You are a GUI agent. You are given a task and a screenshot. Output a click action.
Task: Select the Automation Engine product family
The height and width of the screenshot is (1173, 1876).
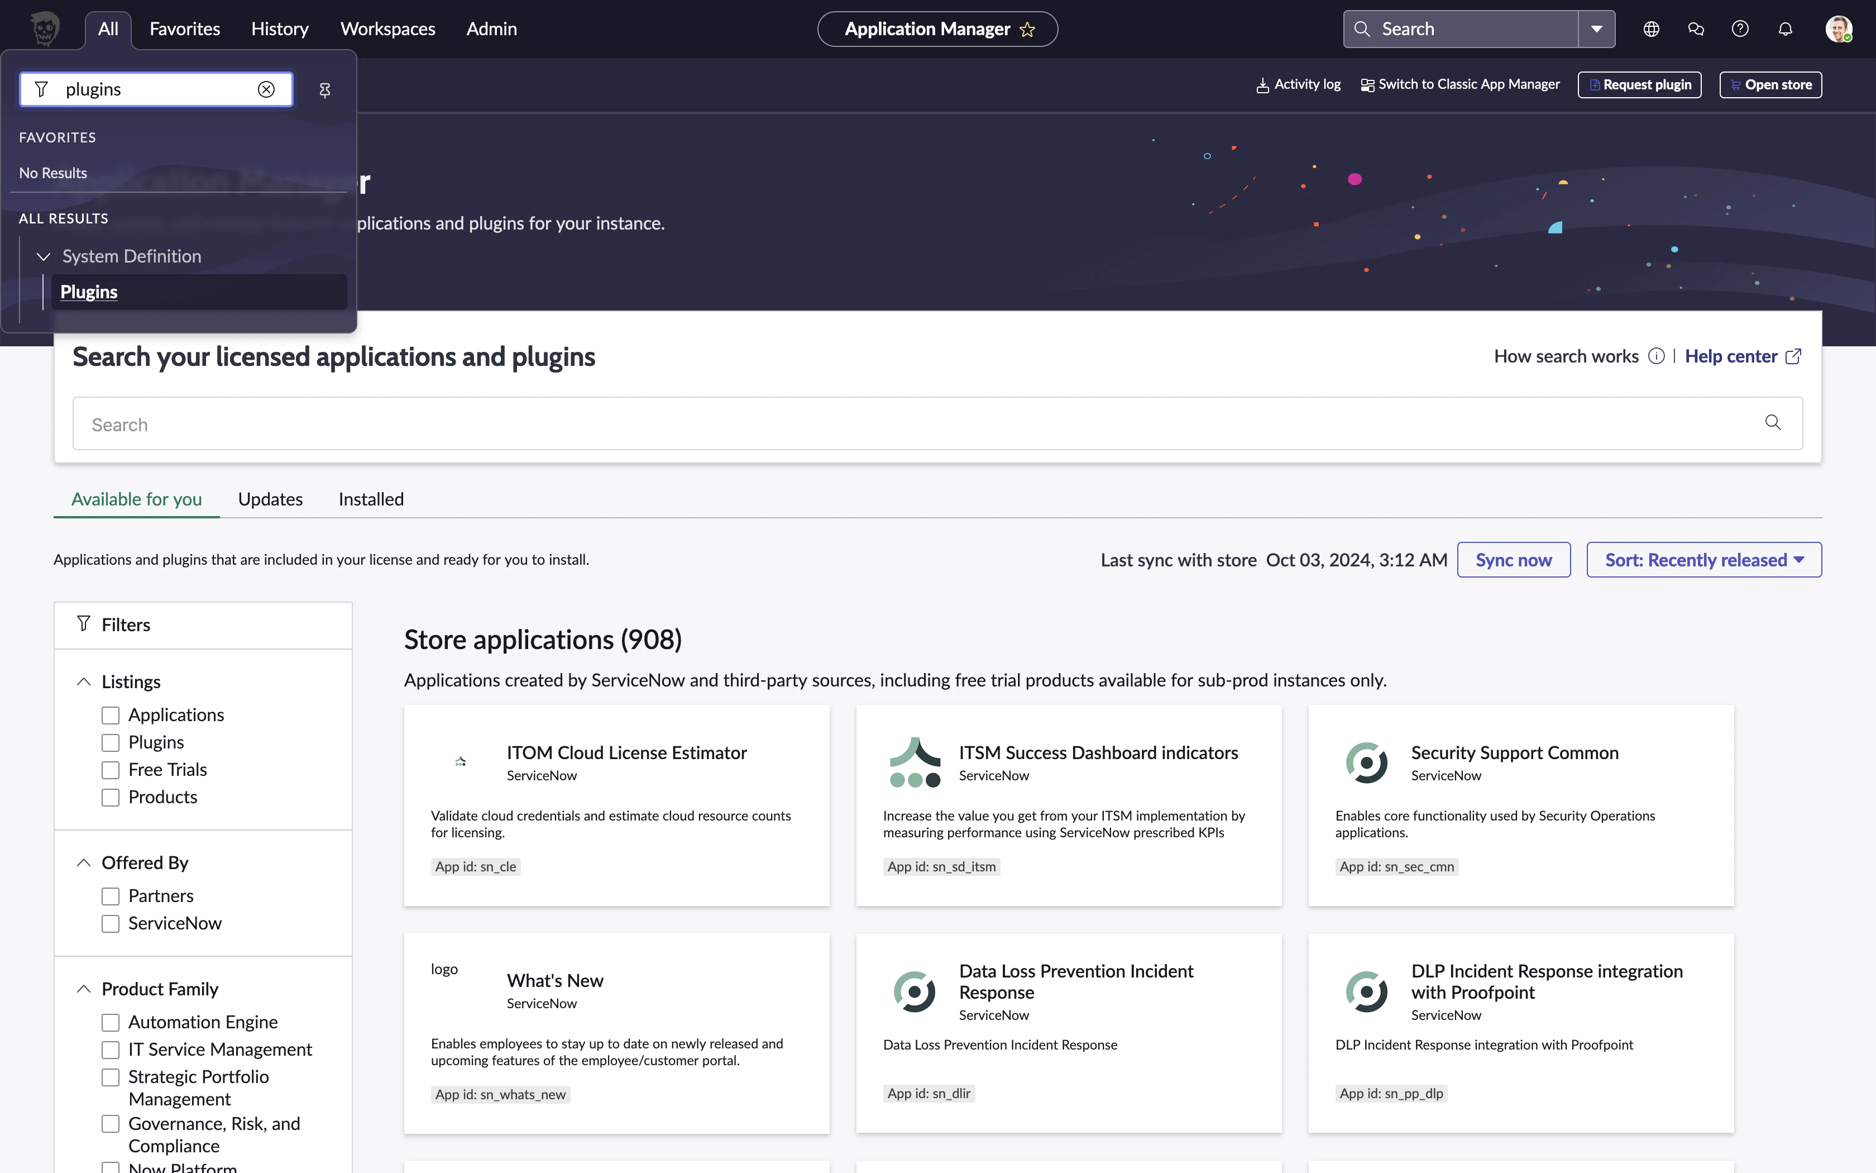(111, 1023)
